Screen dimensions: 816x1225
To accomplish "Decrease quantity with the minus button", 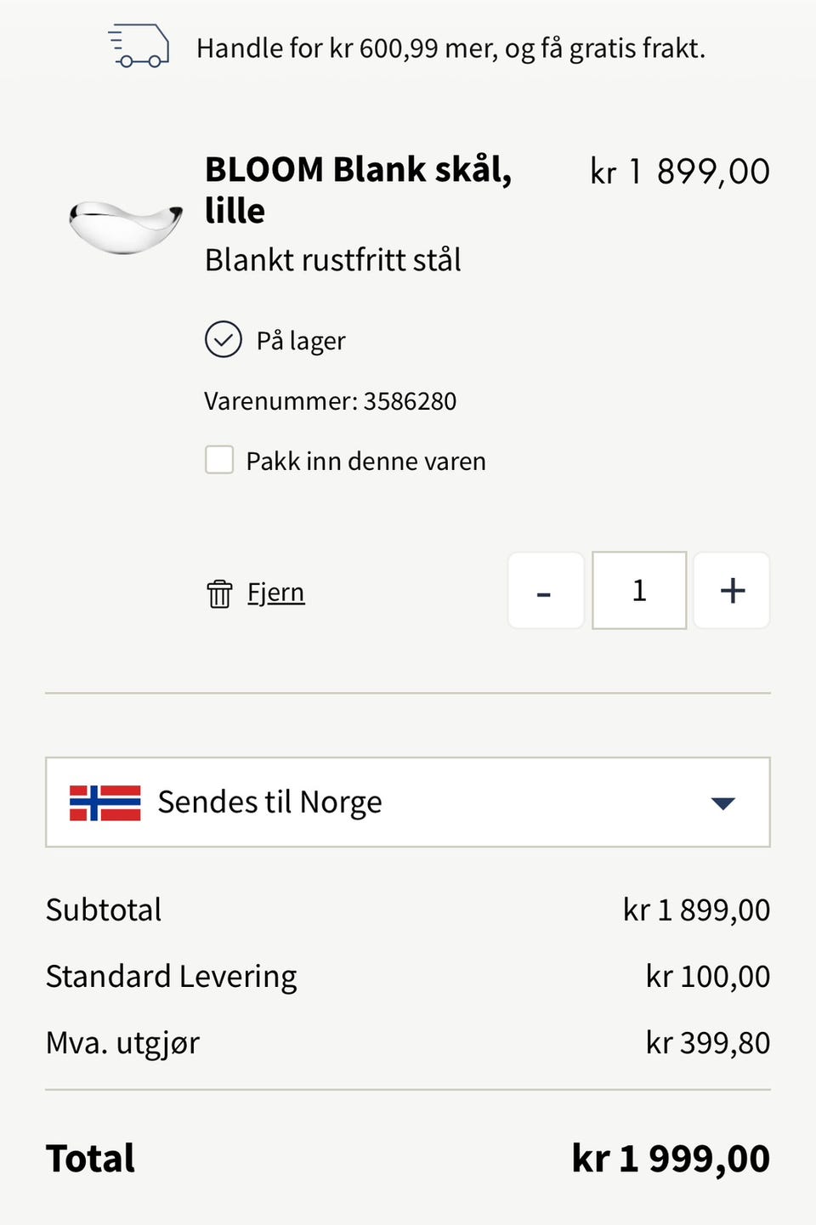I will pos(546,591).
